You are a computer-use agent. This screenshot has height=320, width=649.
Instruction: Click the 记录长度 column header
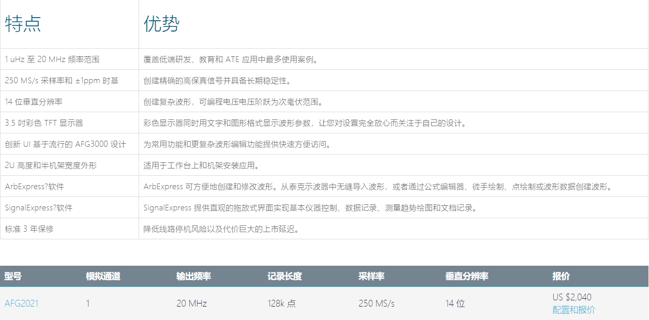point(284,276)
